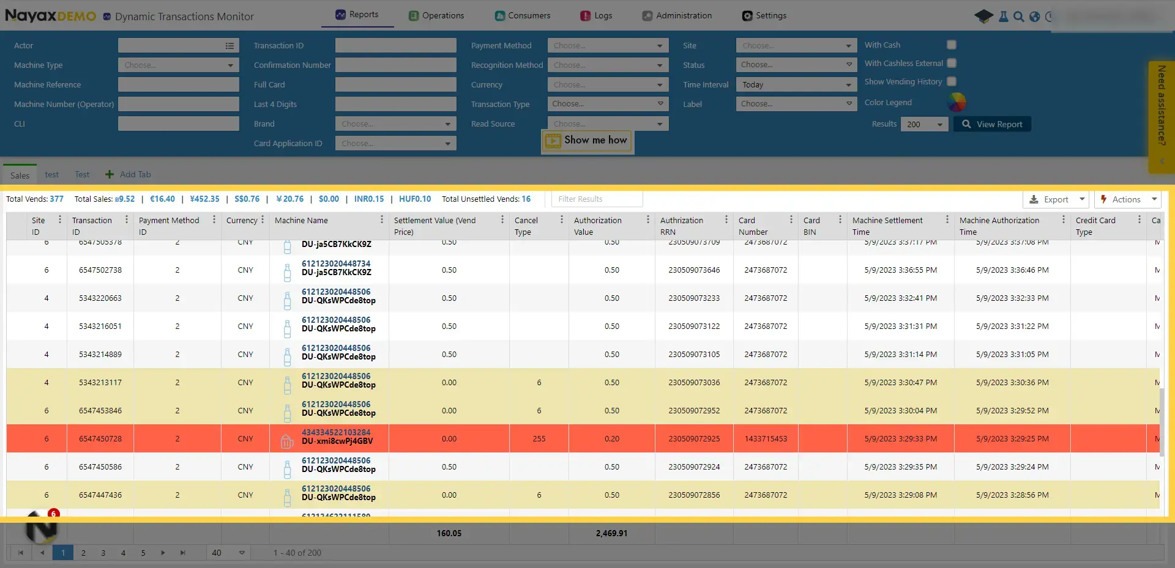
Task: Open the Machine Name column menu
Action: 382,219
